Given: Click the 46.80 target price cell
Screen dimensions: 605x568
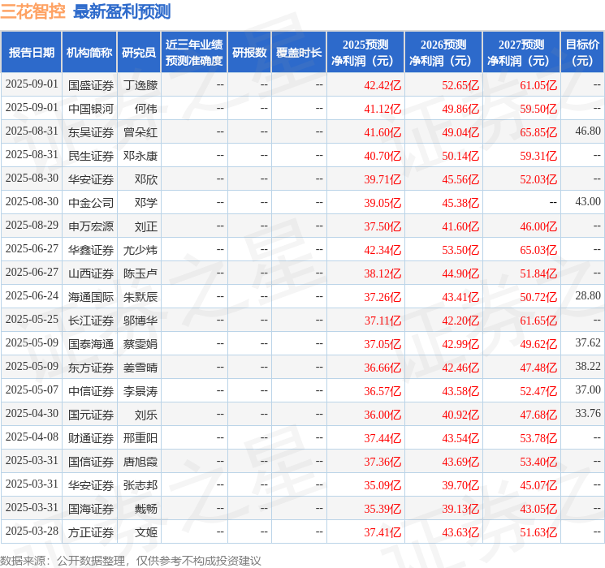Looking at the screenshot, I should 587,131.
